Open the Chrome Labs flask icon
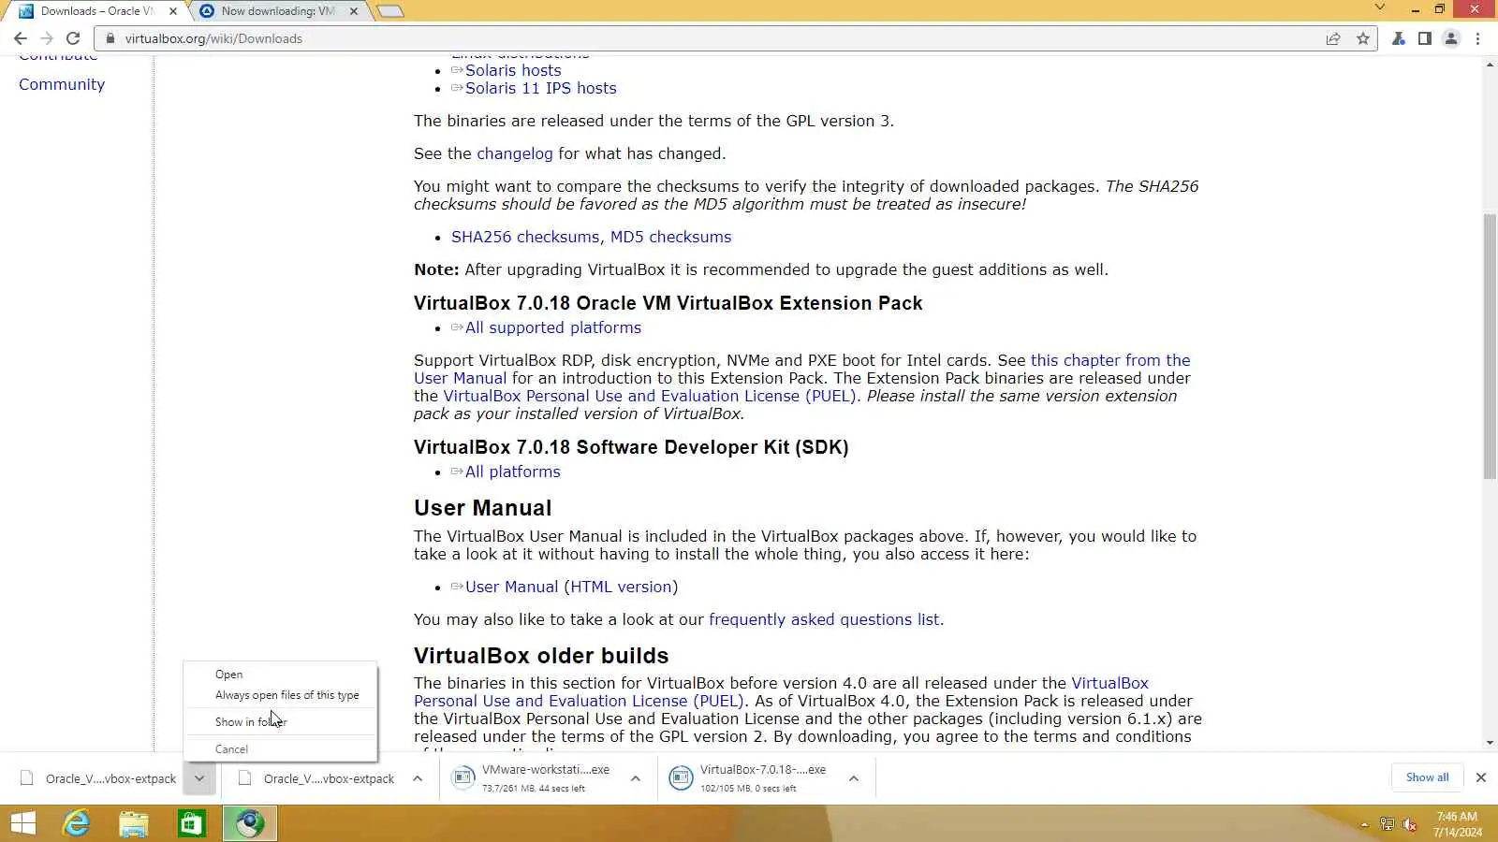Viewport: 1498px width, 842px height. coord(1398,38)
